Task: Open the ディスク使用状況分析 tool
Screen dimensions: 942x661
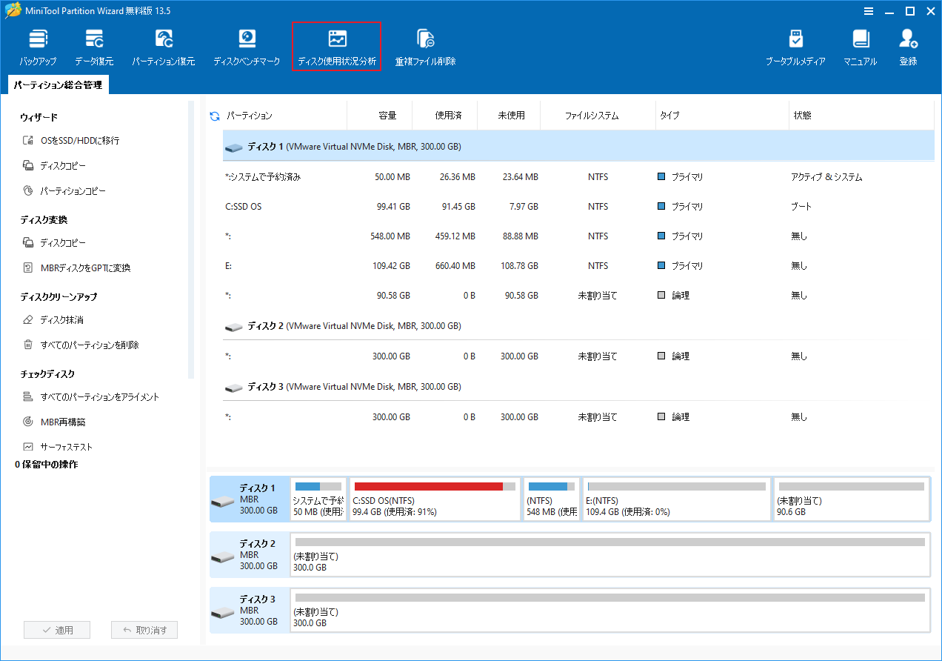Action: 336,44
